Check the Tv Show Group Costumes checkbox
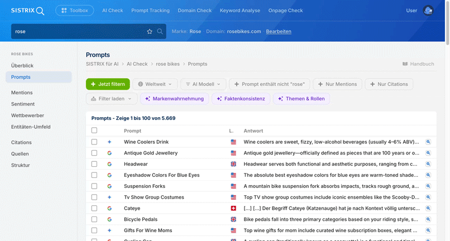 94,197
